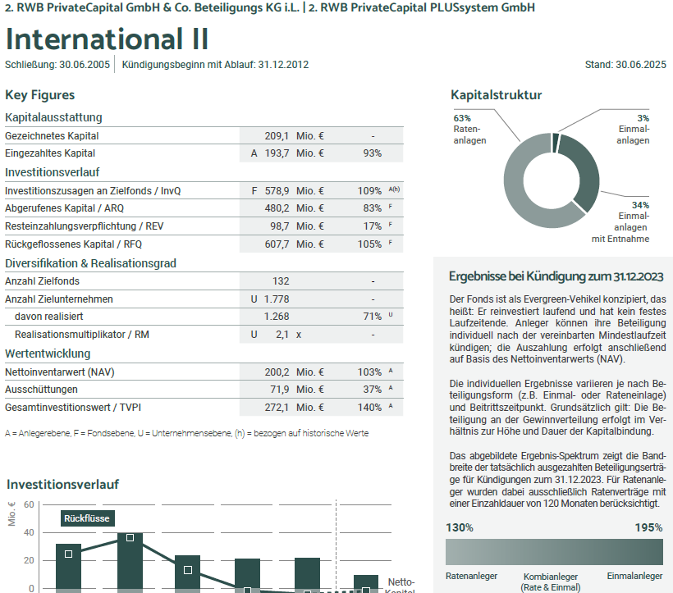673x593 pixels.
Task: Click the Rückgeflossenes Kapital / RFQ label
Action: [73, 244]
